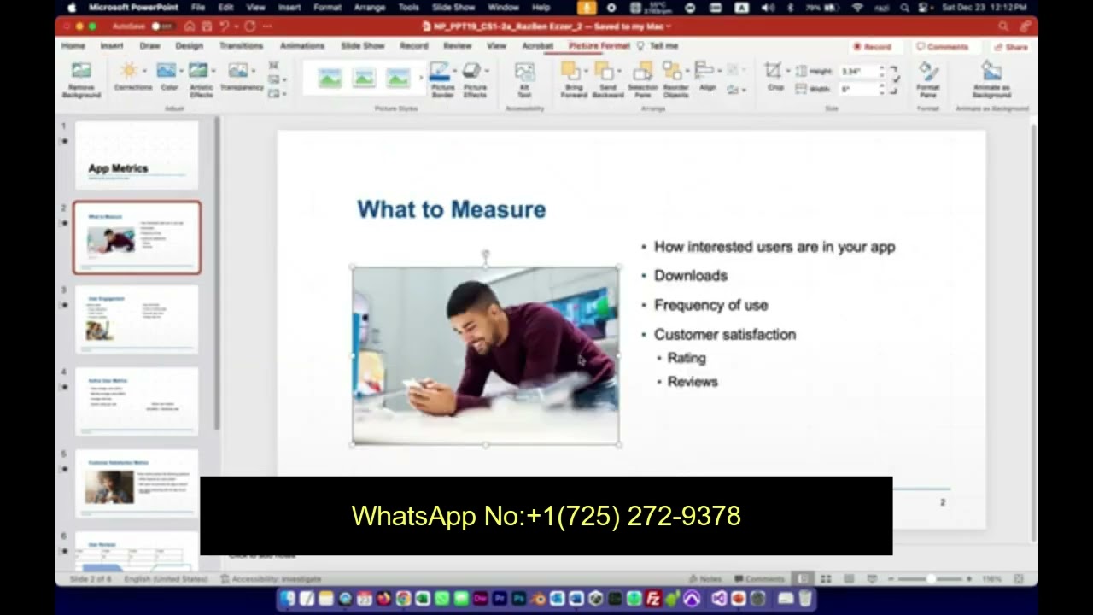Open the Review ribbon tab
Image resolution: width=1093 pixels, height=615 pixels.
[457, 46]
